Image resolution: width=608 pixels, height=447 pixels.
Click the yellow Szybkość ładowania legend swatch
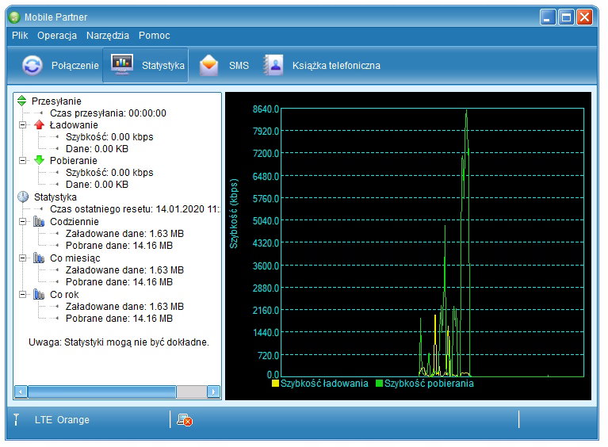(x=275, y=384)
